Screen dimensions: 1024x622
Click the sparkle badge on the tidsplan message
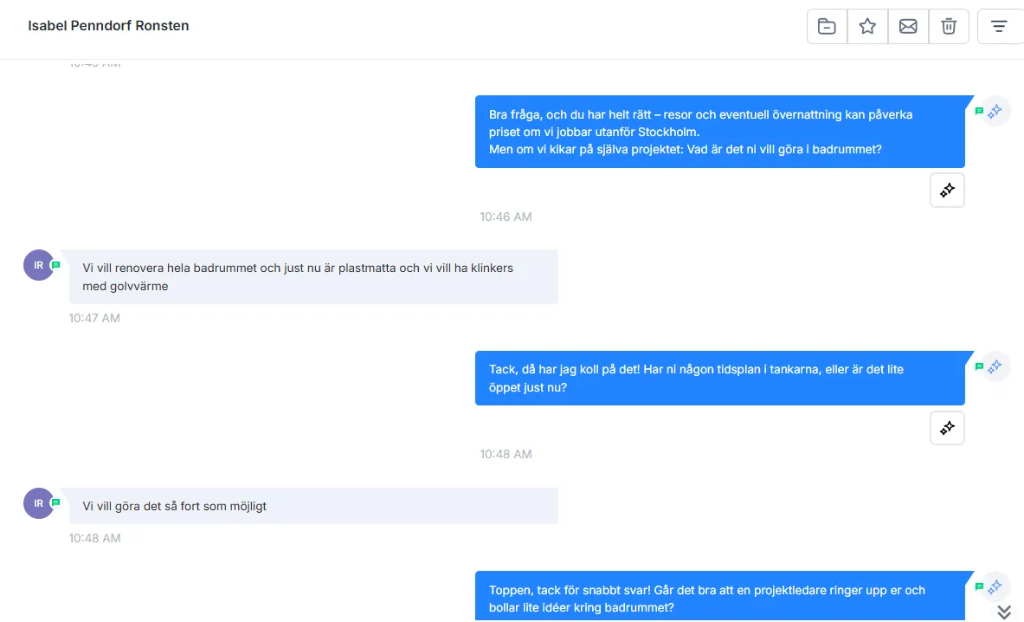(x=995, y=366)
